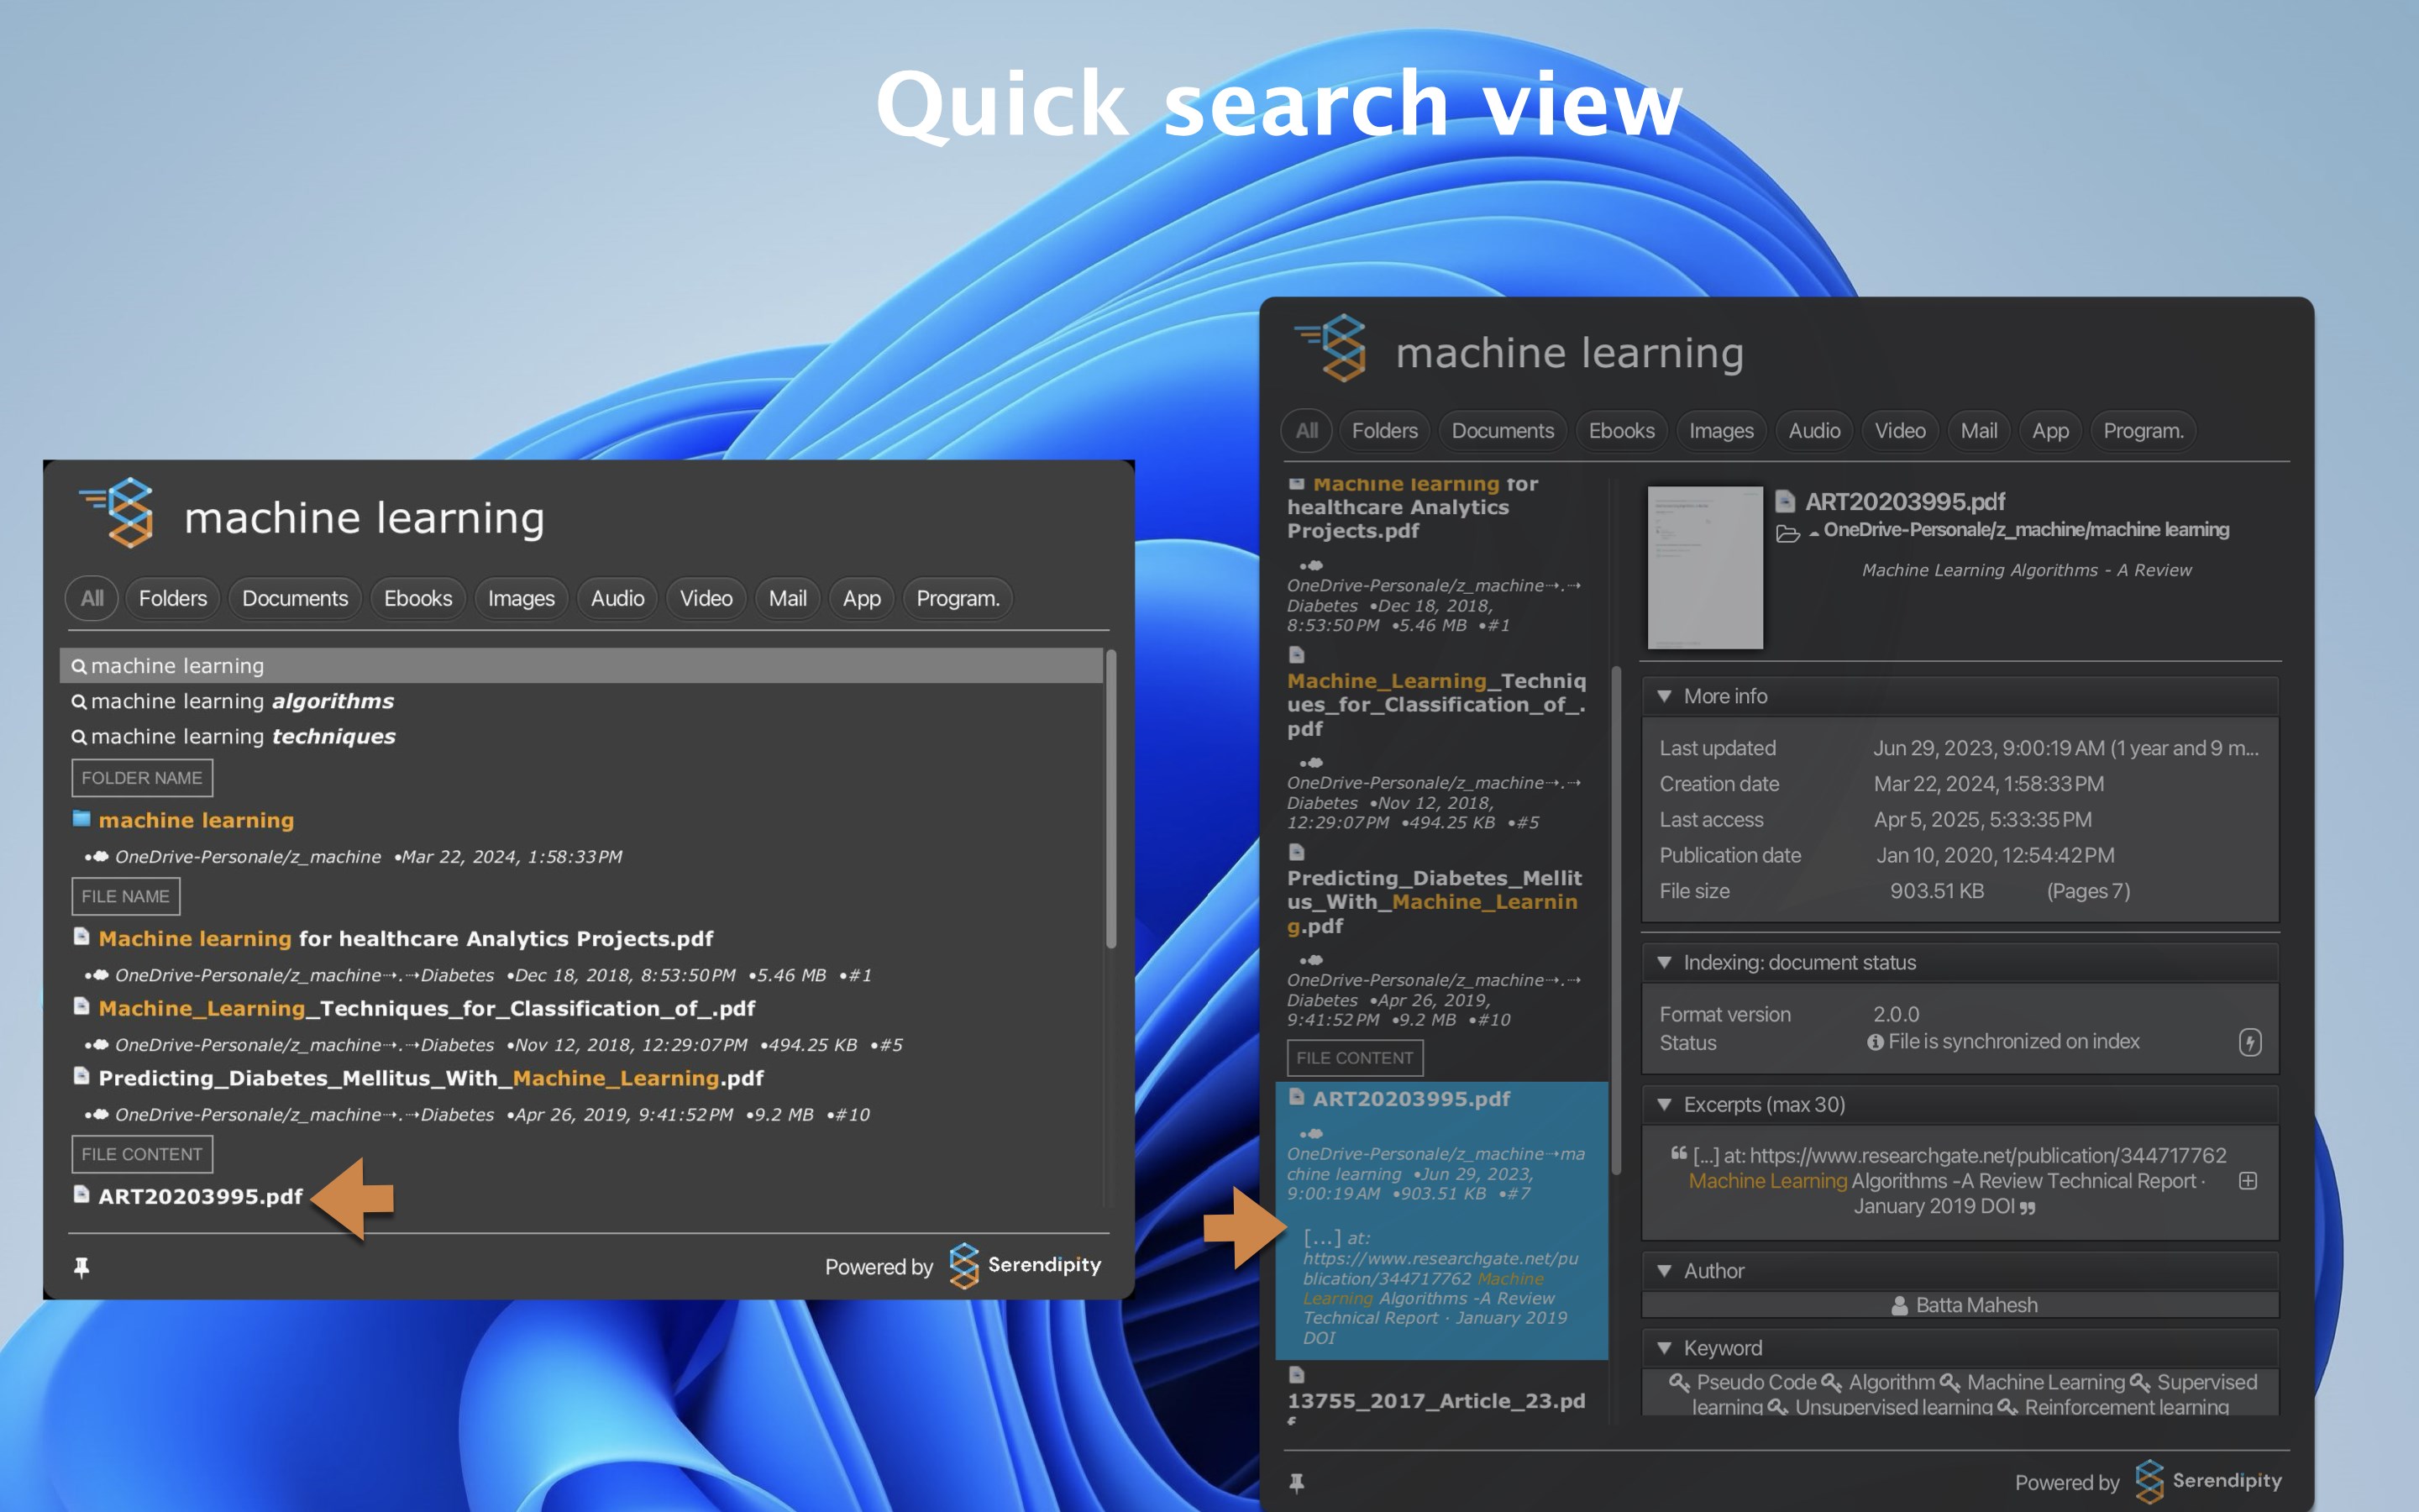Click the info icon before 'File is synchronized on index'
The image size is (2419, 1512).
[x=1876, y=1042]
